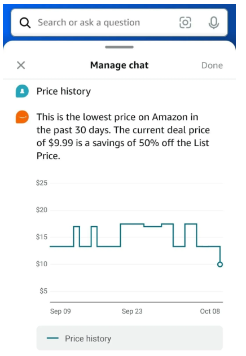Tap the microphone voice search icon
246x356 pixels.
[x=213, y=23]
